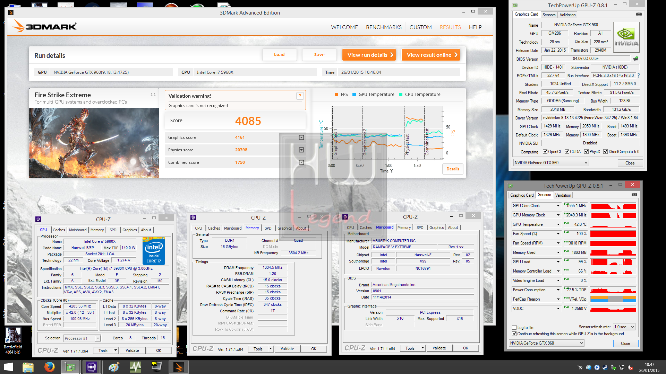Switch to GPU-Z taskbar icon
Viewport: 666px width, 374px height.
pos(70,367)
